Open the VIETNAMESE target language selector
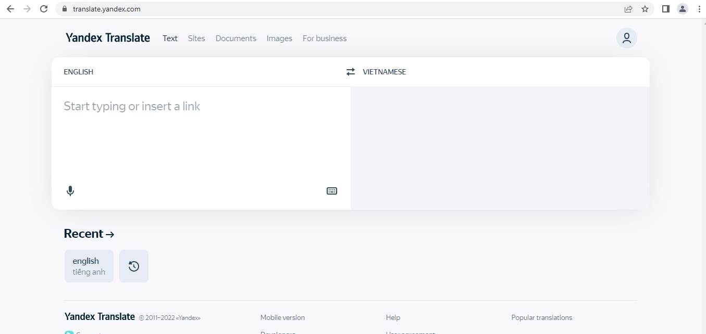This screenshot has width=706, height=334. 384,72
